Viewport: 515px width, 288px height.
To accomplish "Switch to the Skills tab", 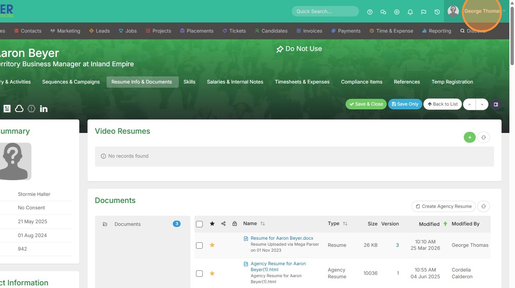I will pyautogui.click(x=190, y=82).
